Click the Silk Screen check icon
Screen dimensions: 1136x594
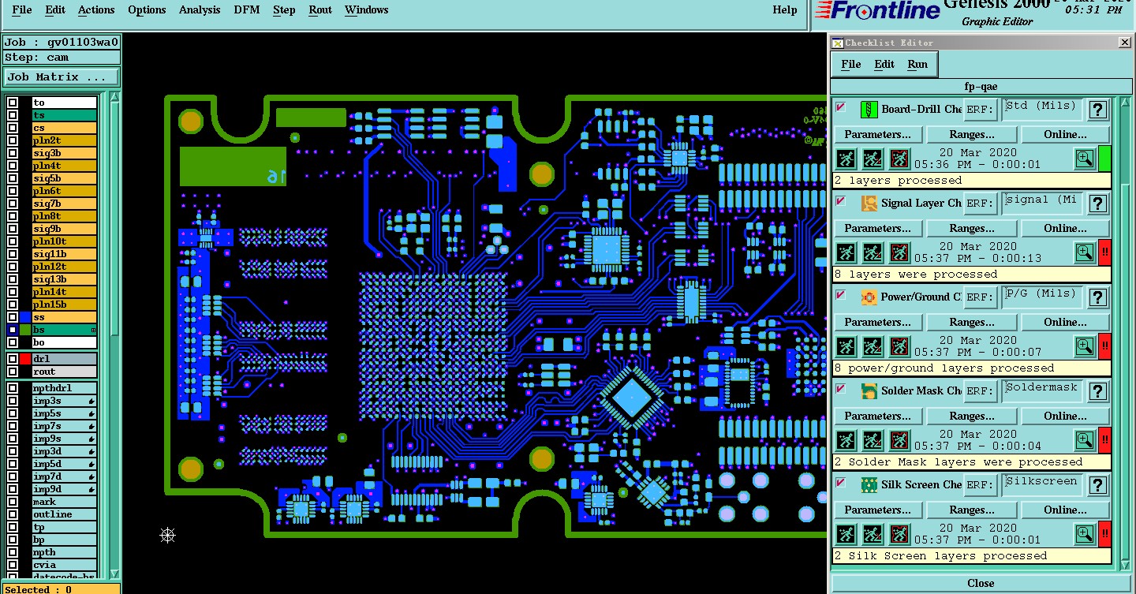(869, 484)
